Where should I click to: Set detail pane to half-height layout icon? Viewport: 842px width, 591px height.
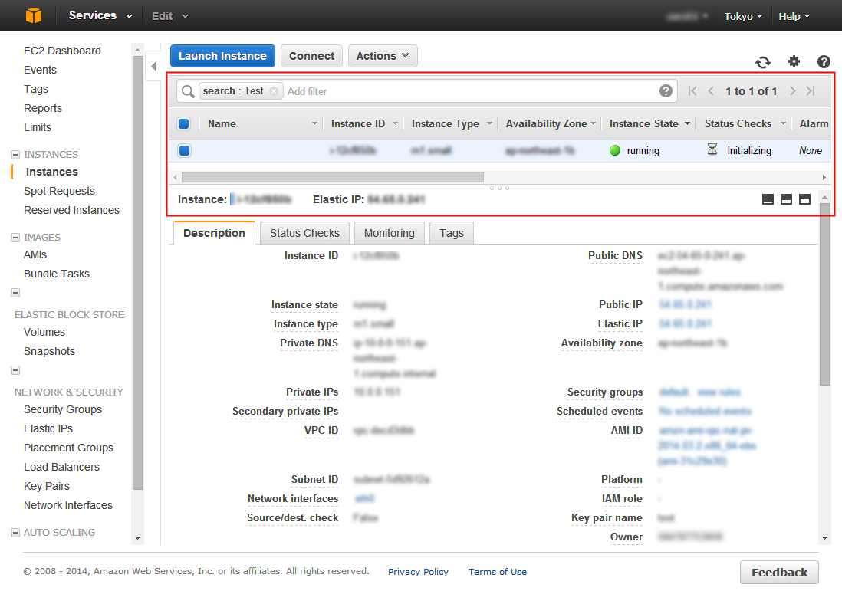[x=786, y=199]
